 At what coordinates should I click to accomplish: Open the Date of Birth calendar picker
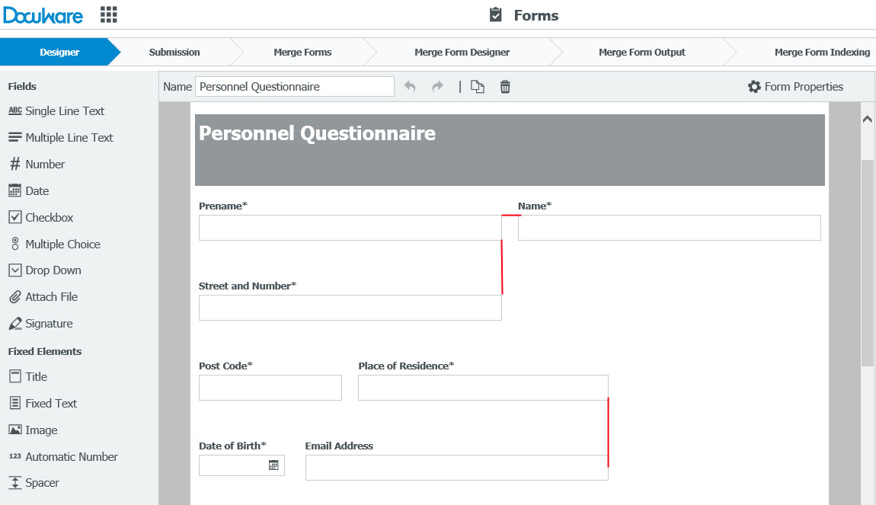(276, 465)
